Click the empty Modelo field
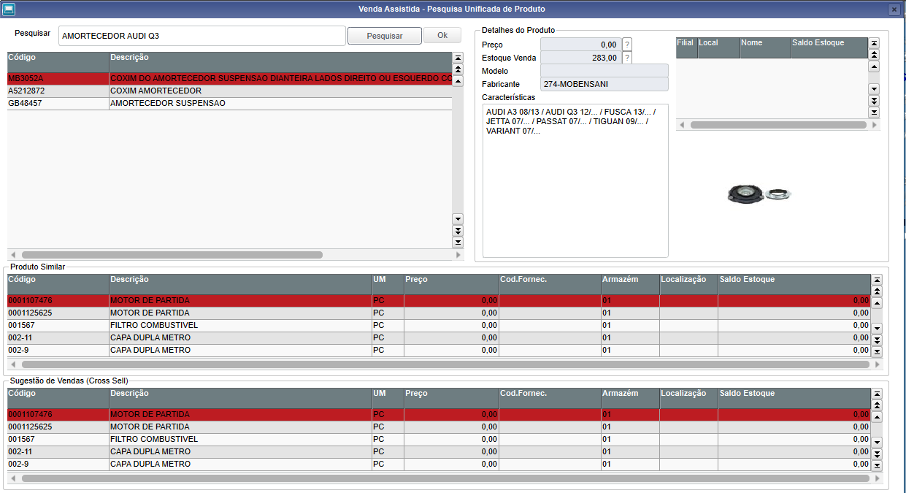This screenshot has width=906, height=493. [x=604, y=71]
